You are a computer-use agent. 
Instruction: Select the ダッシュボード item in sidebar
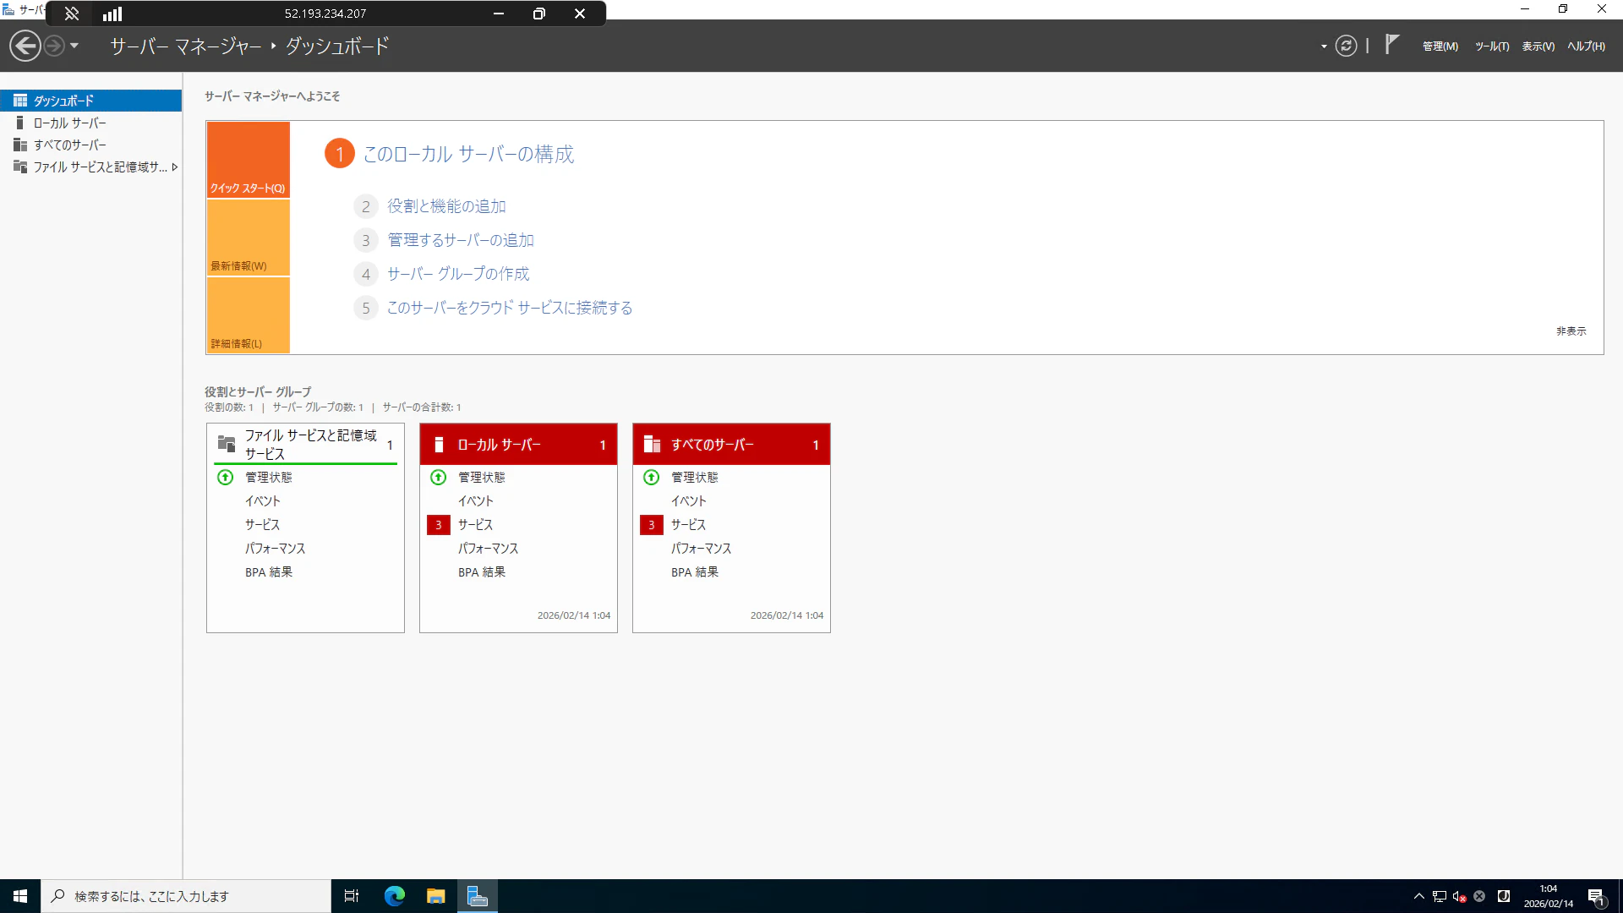[64, 101]
